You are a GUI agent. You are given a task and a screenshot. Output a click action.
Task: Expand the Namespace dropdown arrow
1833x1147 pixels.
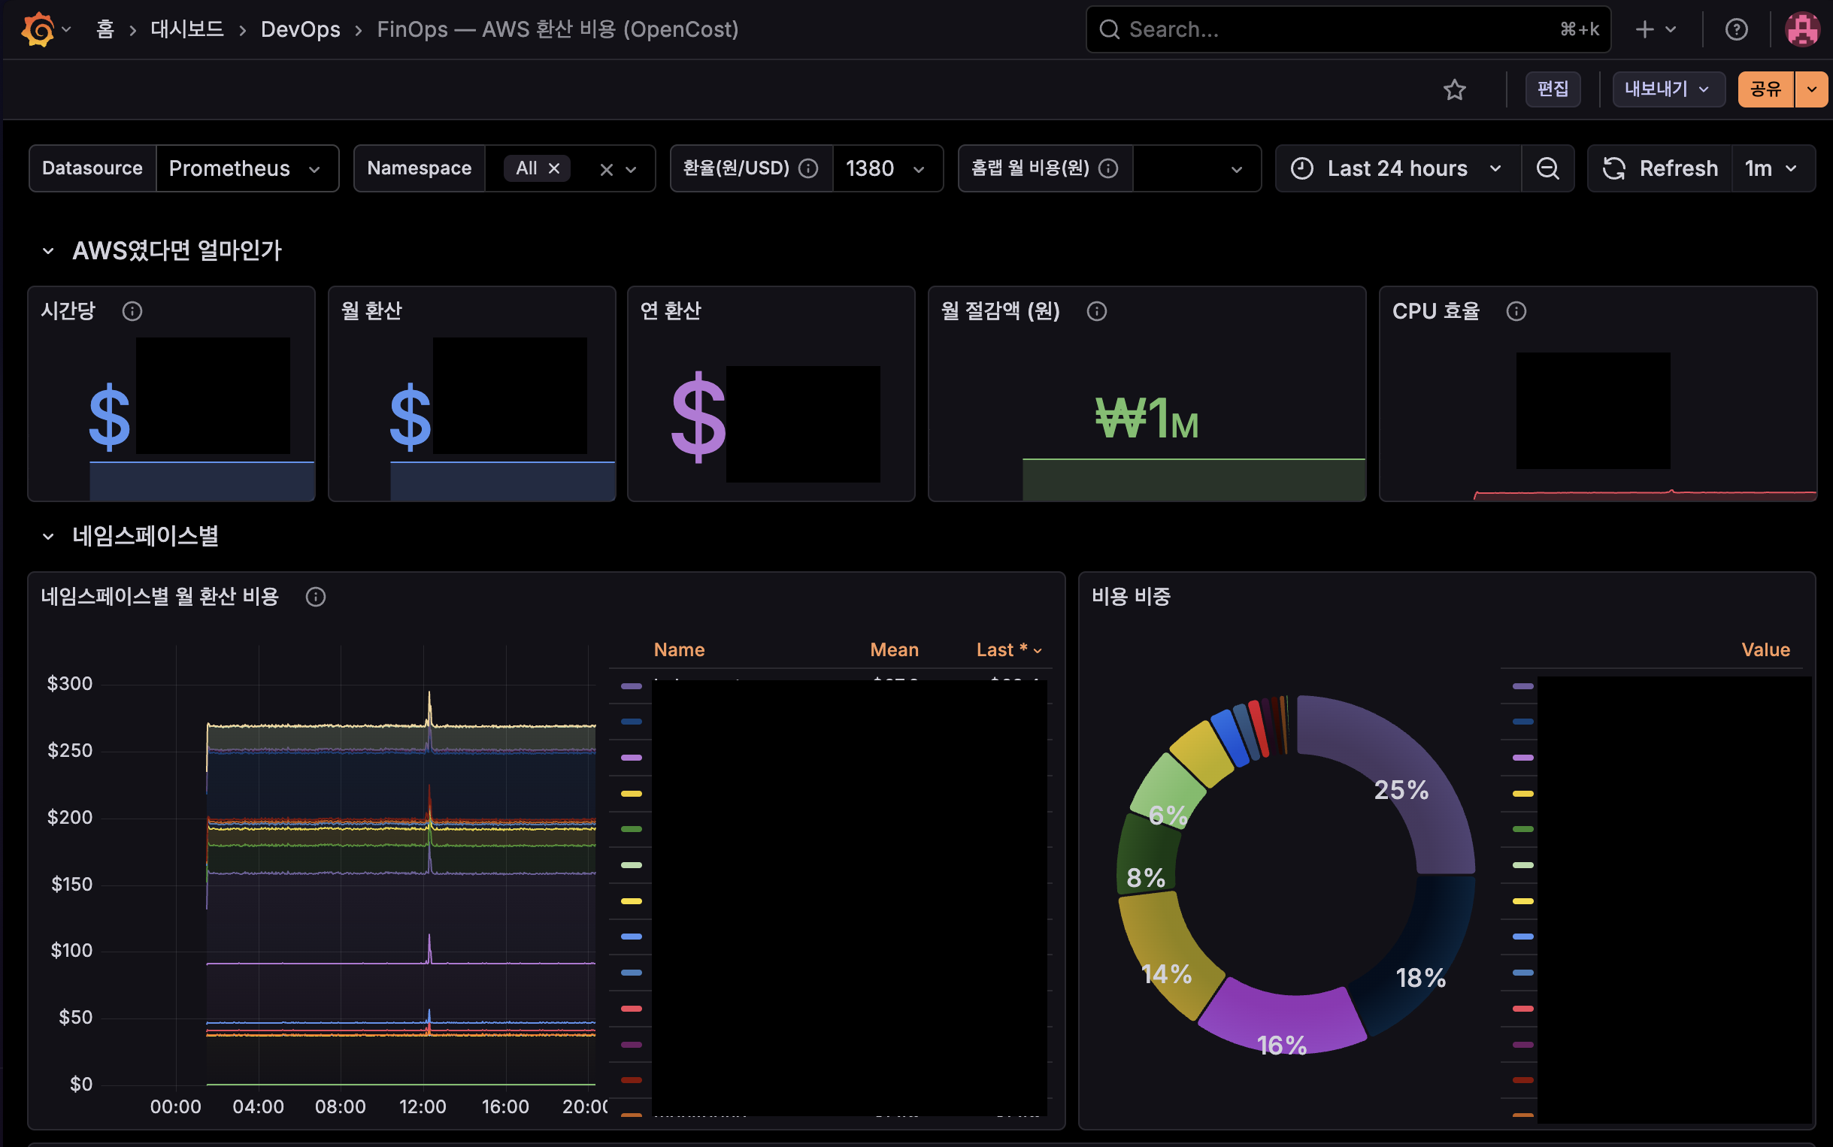point(632,169)
